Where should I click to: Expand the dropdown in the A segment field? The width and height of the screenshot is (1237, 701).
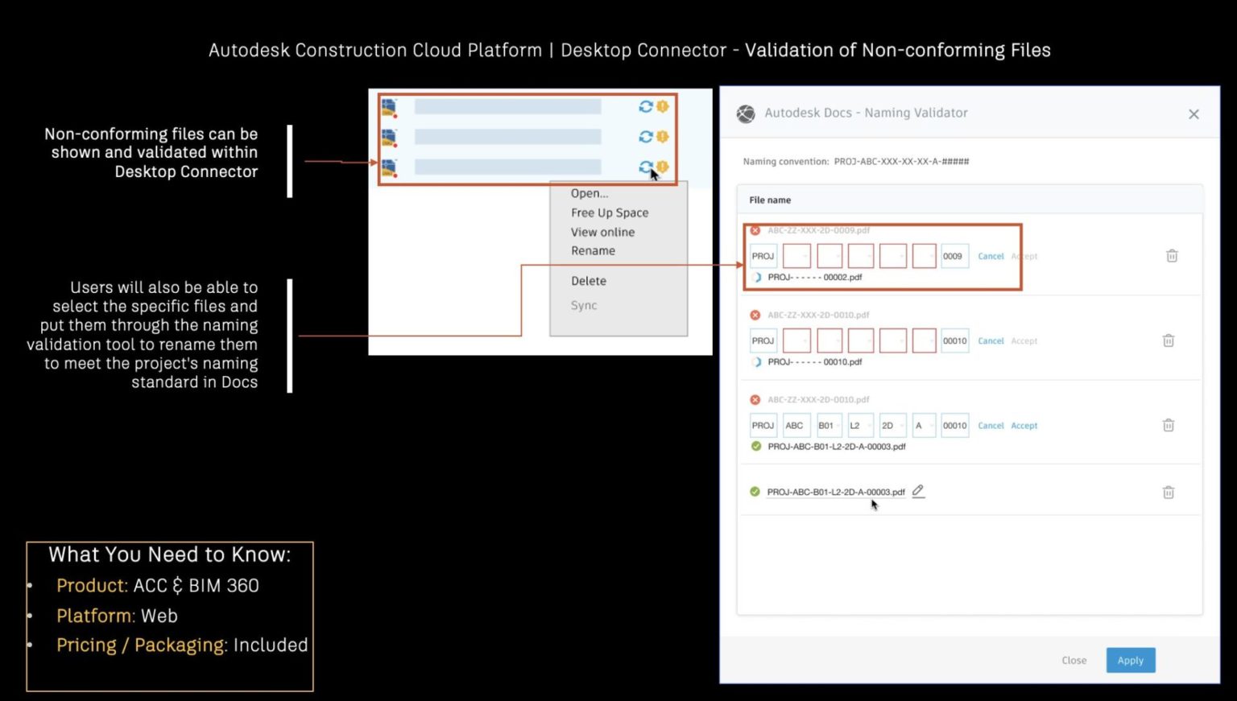(x=932, y=425)
